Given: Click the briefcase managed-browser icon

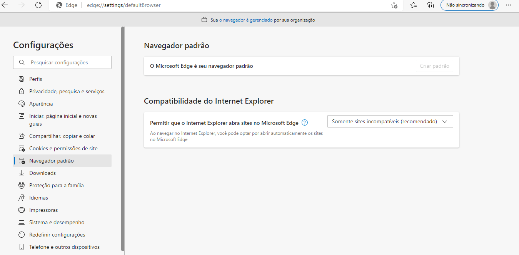Looking at the screenshot, I should tap(204, 20).
